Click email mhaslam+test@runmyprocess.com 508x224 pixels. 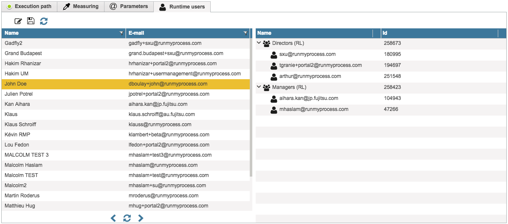[169, 175]
